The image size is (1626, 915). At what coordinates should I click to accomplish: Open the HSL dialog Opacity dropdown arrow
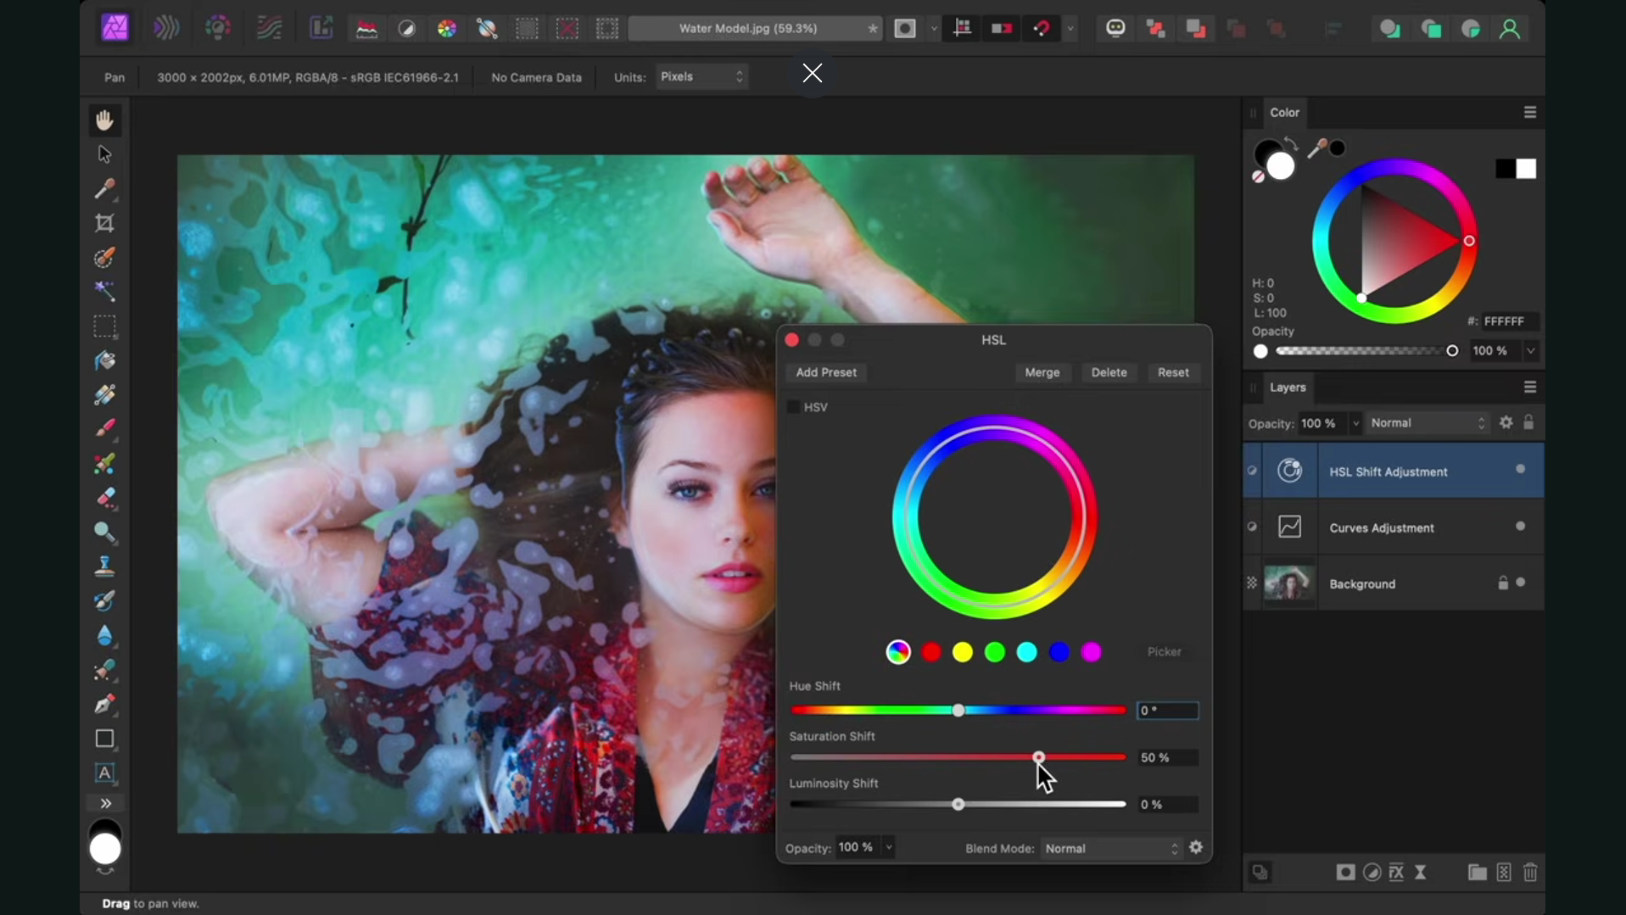(x=889, y=847)
